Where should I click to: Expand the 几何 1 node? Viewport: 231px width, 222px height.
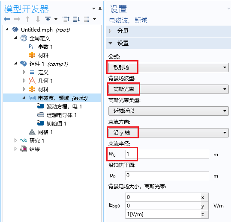(x=24, y=81)
